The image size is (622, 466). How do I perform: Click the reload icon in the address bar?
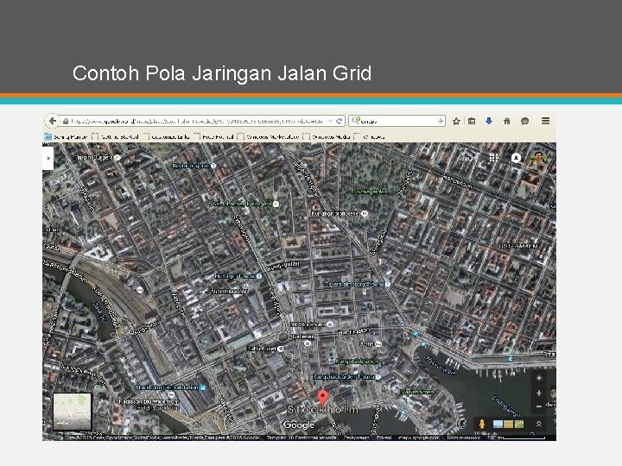click(340, 122)
